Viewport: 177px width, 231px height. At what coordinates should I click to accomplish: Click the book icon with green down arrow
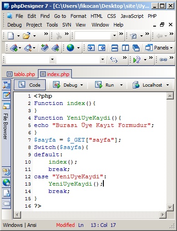(55, 48)
